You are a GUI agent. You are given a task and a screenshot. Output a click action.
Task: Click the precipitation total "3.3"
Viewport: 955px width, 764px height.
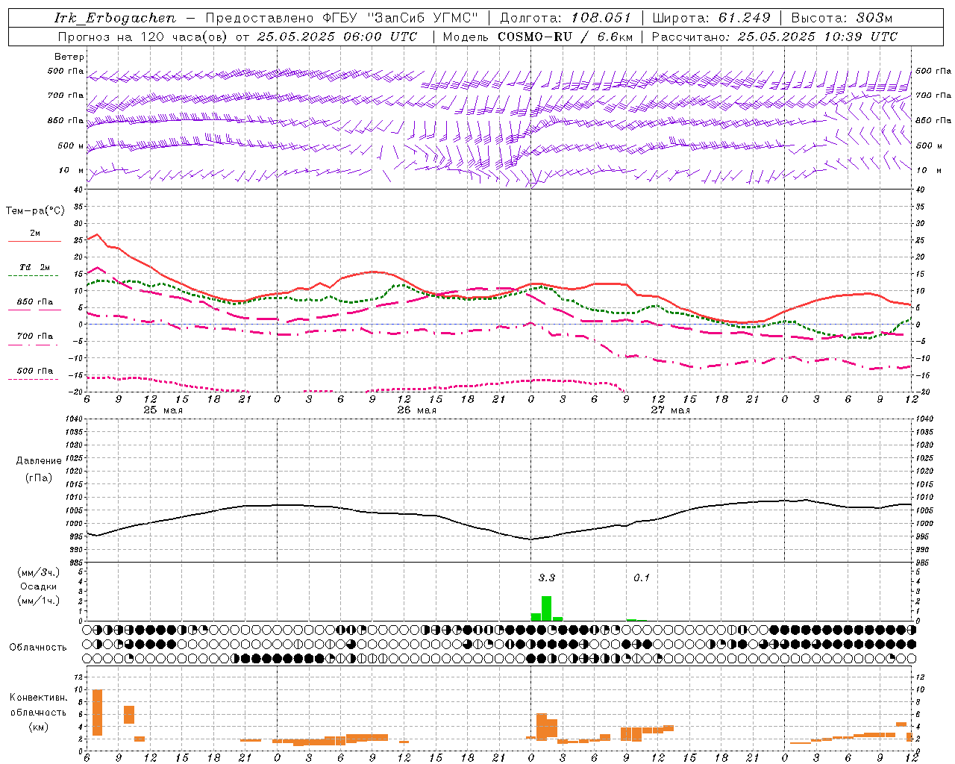(547, 577)
